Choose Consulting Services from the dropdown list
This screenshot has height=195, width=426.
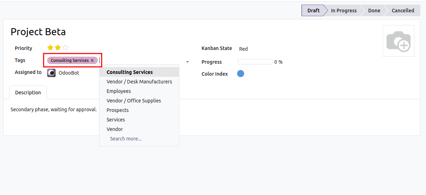[139, 72]
